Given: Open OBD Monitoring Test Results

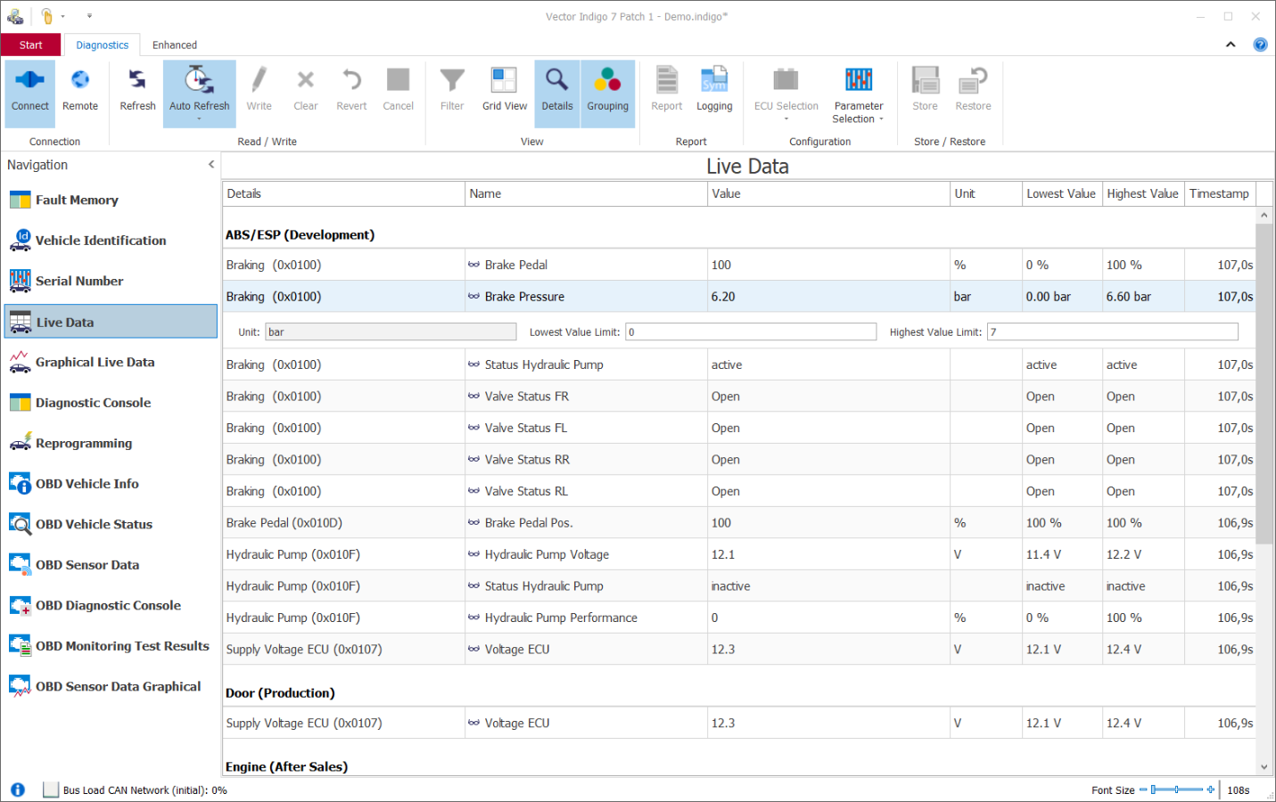Looking at the screenshot, I should pos(111,646).
